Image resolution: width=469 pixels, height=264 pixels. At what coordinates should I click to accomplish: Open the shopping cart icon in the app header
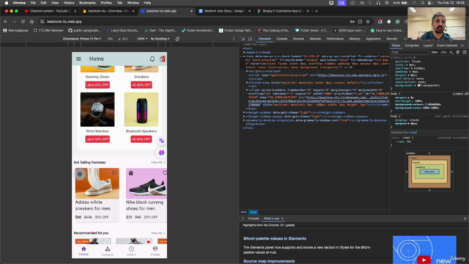162,59
